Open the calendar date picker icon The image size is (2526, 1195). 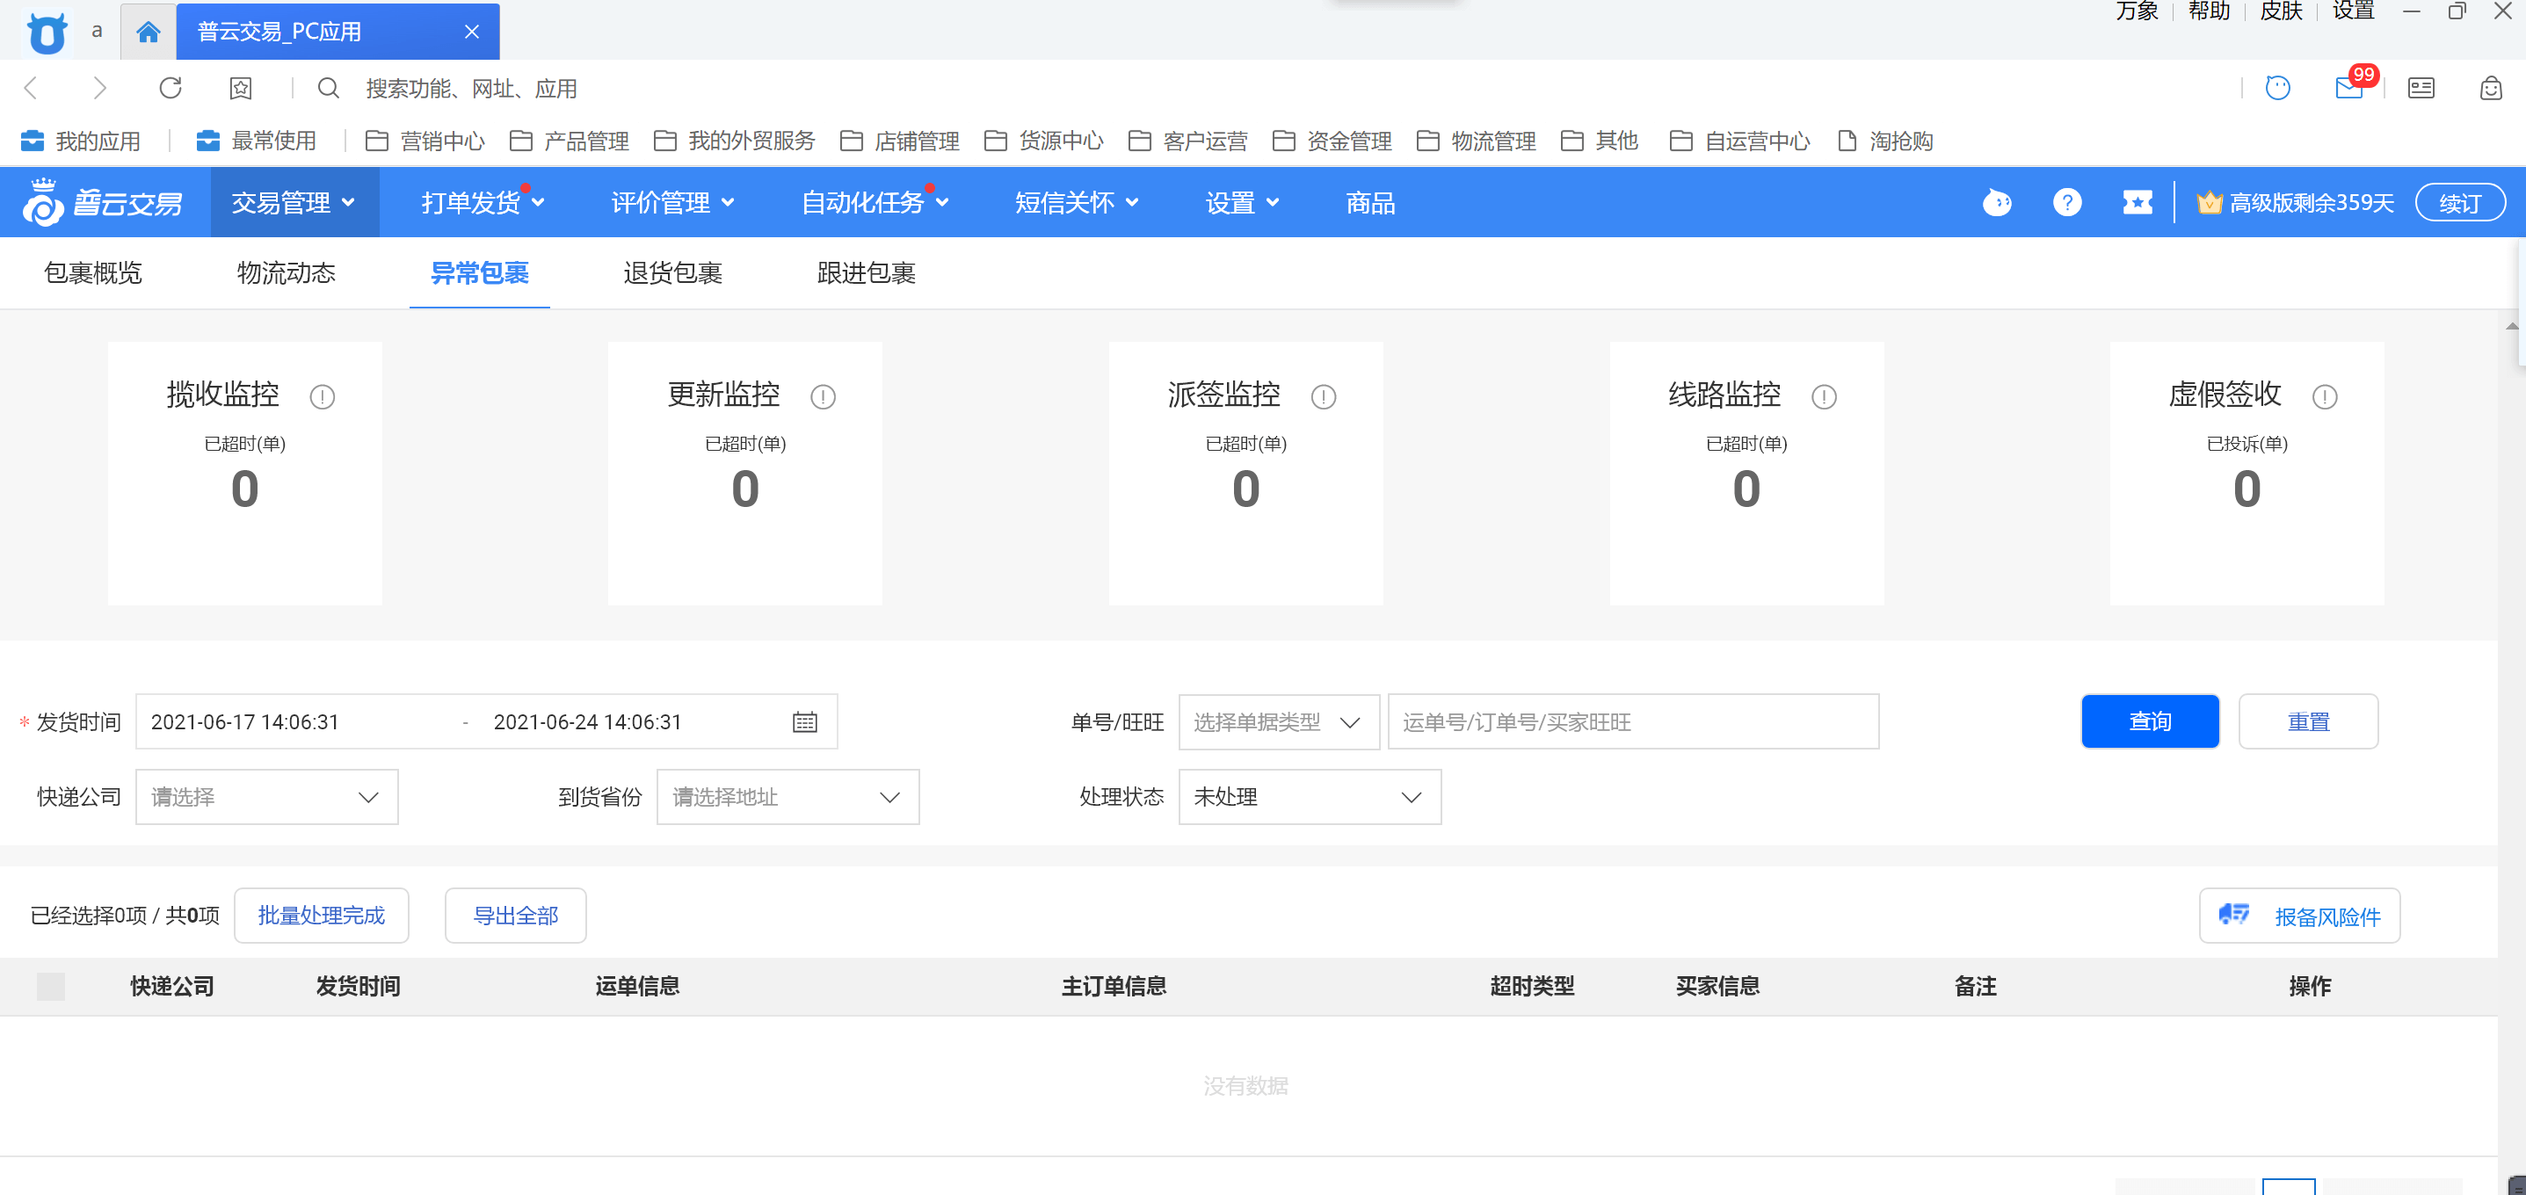804,722
